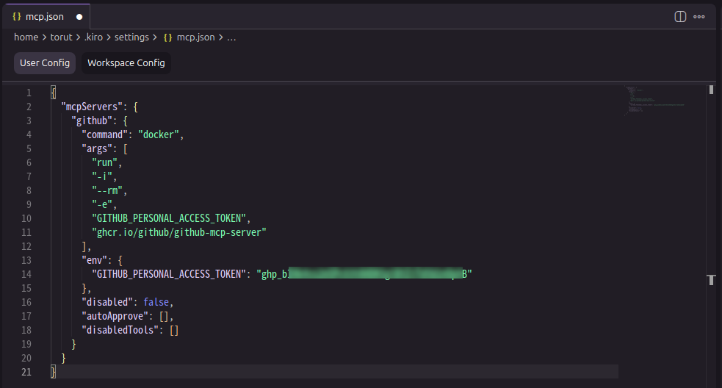
Task: Click the false value on the disabled line
Action: [156, 302]
